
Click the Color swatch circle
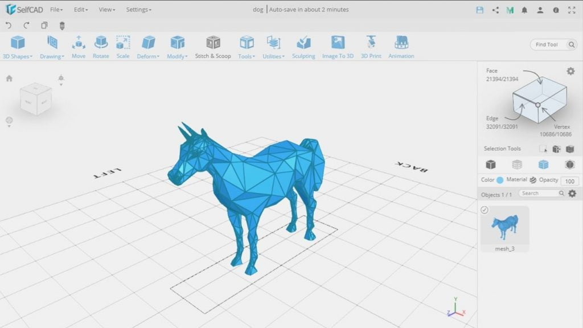tap(500, 180)
